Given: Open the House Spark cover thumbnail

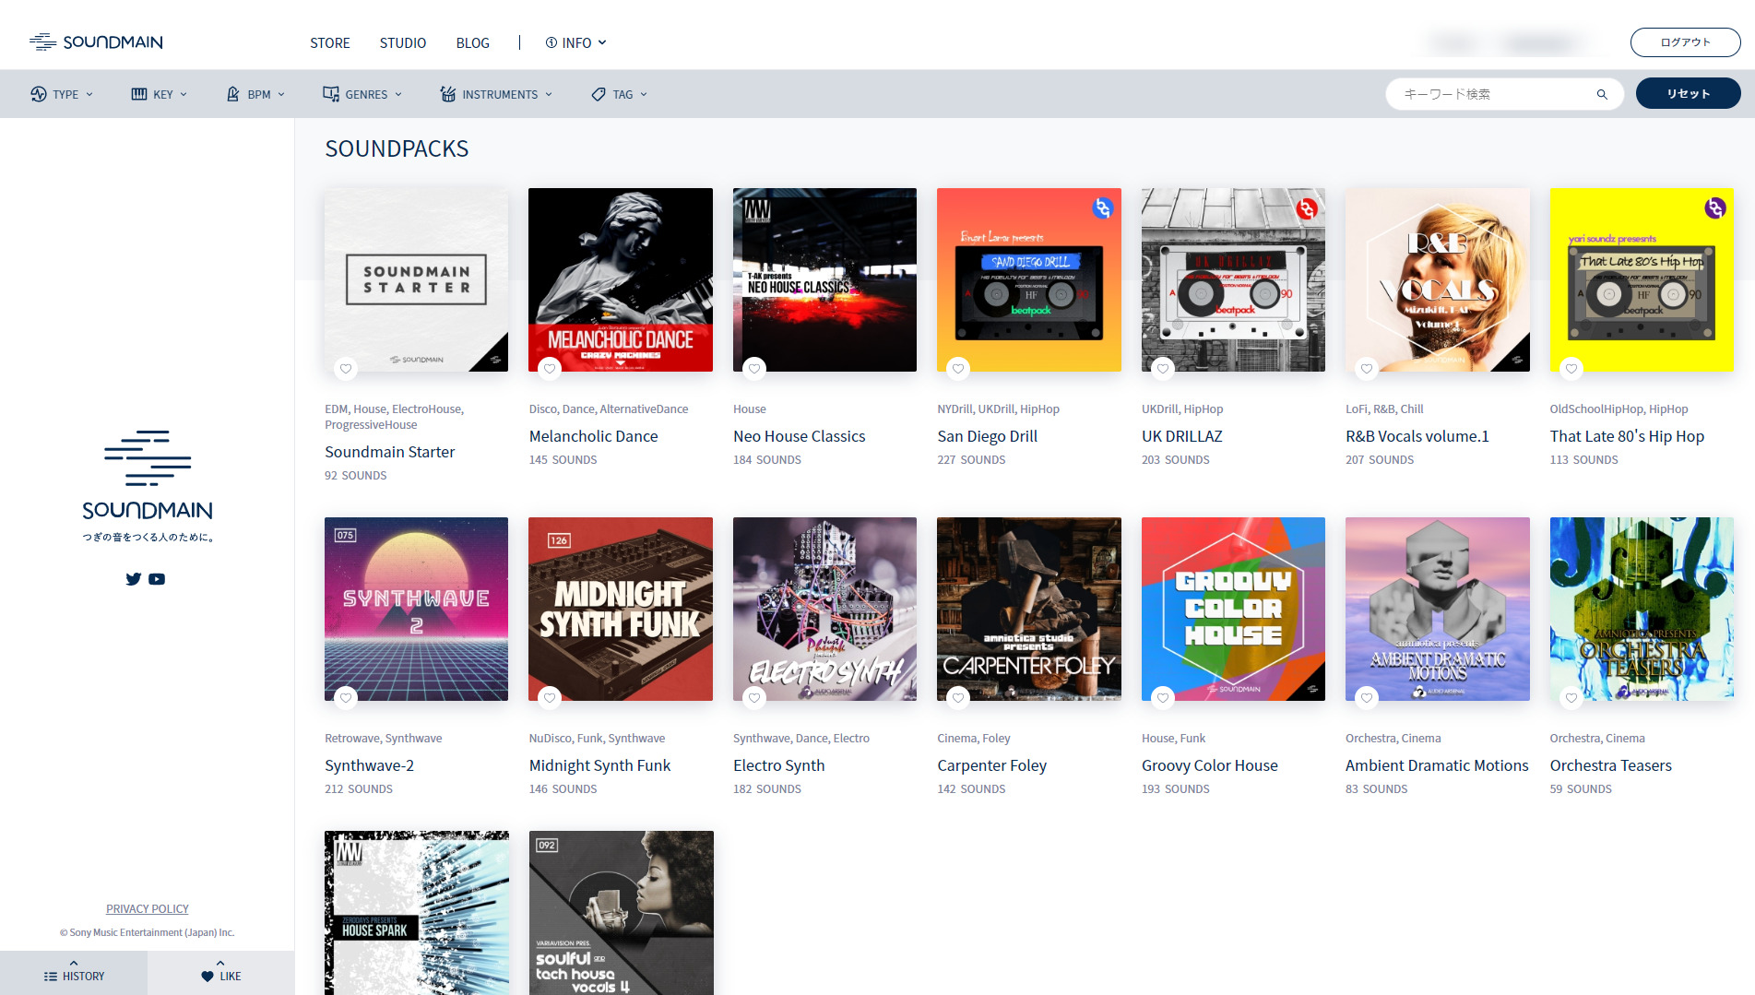Looking at the screenshot, I should coord(416,913).
